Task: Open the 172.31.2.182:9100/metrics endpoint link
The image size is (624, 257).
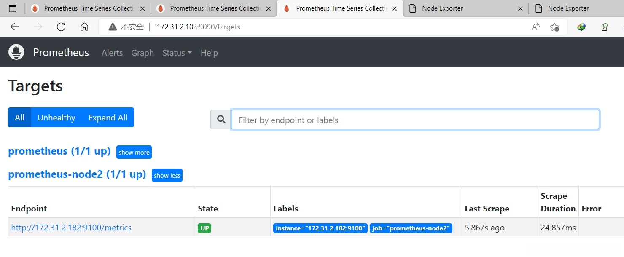Action: pyautogui.click(x=71, y=228)
